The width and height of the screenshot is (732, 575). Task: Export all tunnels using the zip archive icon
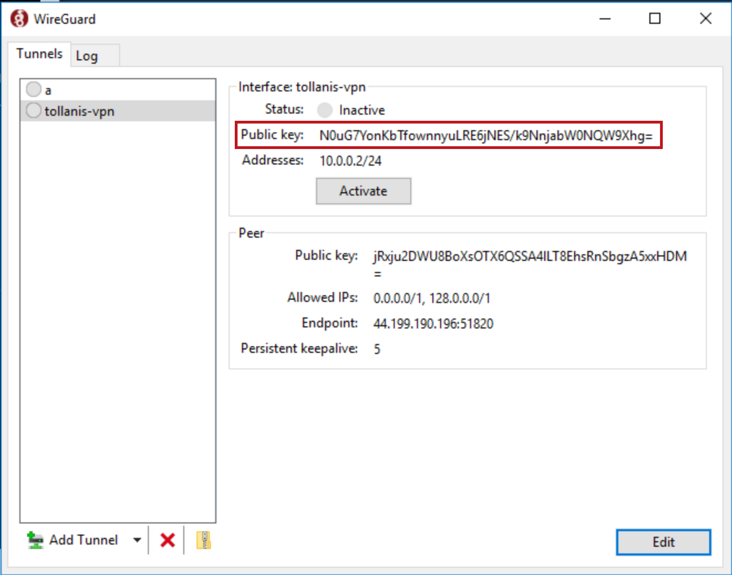tap(203, 540)
